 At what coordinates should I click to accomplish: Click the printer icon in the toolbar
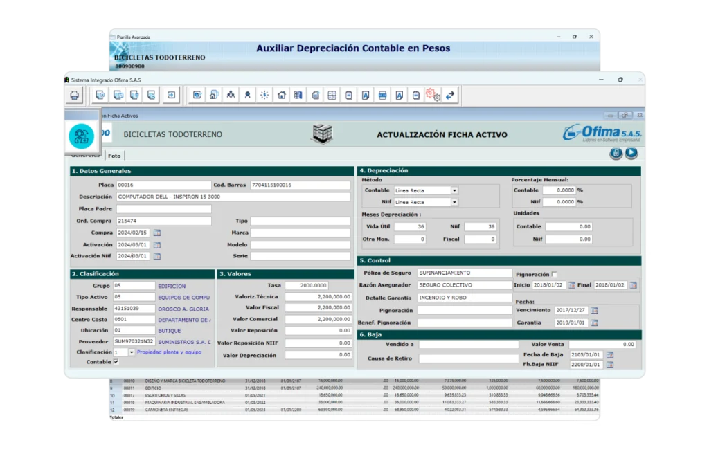(x=75, y=96)
